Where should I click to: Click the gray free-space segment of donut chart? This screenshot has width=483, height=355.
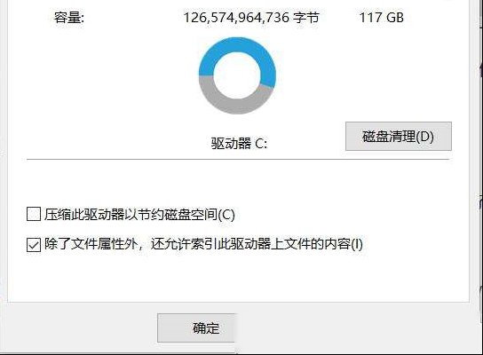[234, 103]
